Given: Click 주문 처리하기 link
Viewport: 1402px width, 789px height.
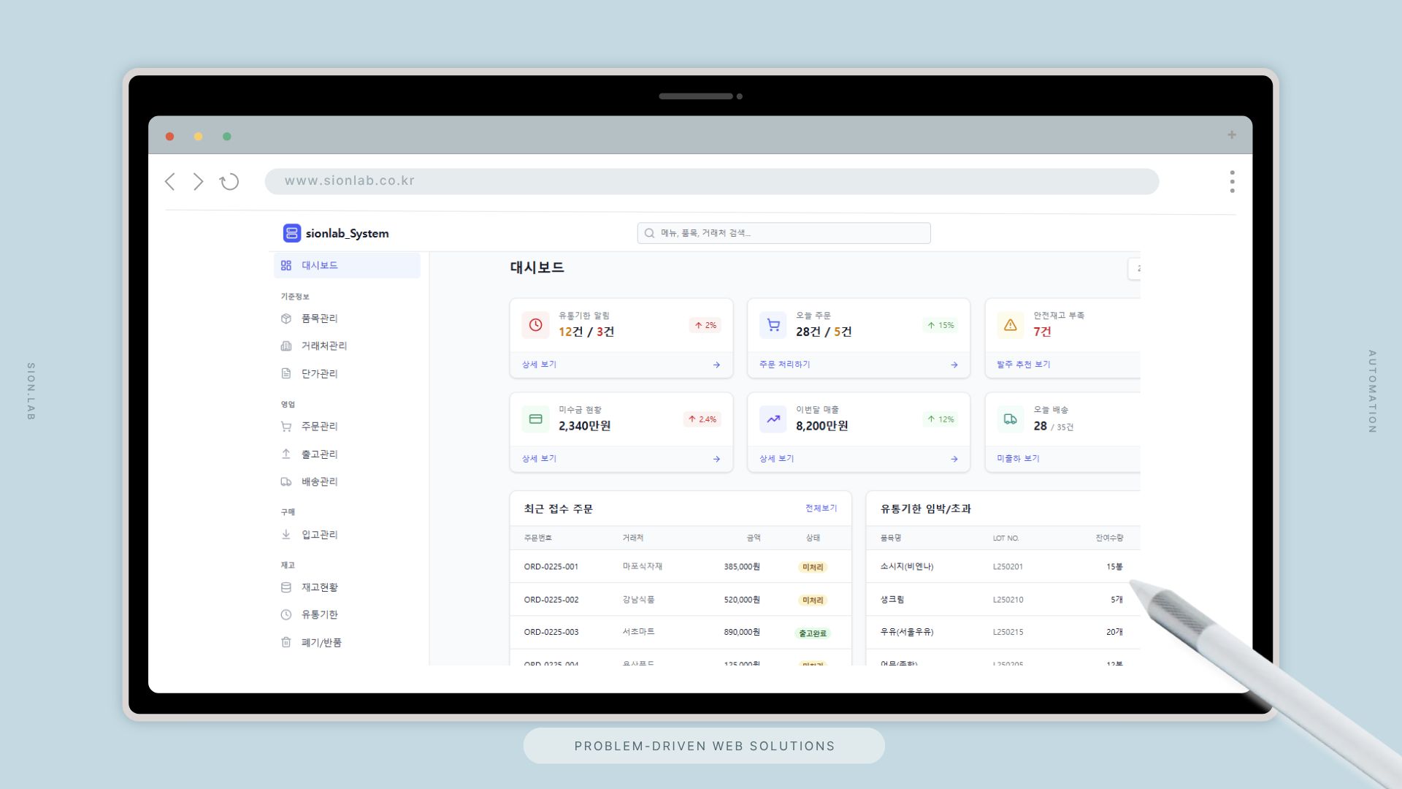Looking at the screenshot, I should click(784, 365).
